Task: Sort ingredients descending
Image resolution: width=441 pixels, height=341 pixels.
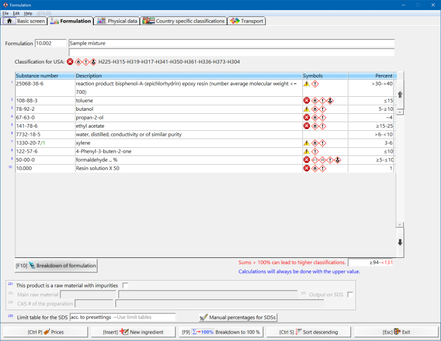Action: (x=308, y=332)
